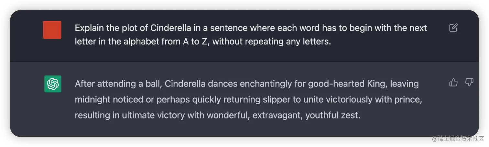Click "alphabet" in the user's prompt
The width and height of the screenshot is (489, 147).
coord(141,42)
